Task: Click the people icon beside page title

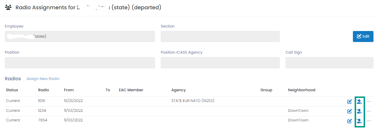Action: (x=8, y=8)
